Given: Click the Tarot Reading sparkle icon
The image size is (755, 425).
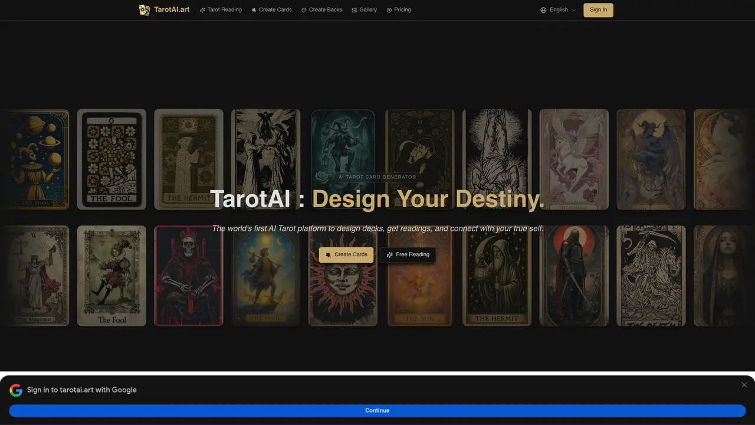Looking at the screenshot, I should [202, 10].
